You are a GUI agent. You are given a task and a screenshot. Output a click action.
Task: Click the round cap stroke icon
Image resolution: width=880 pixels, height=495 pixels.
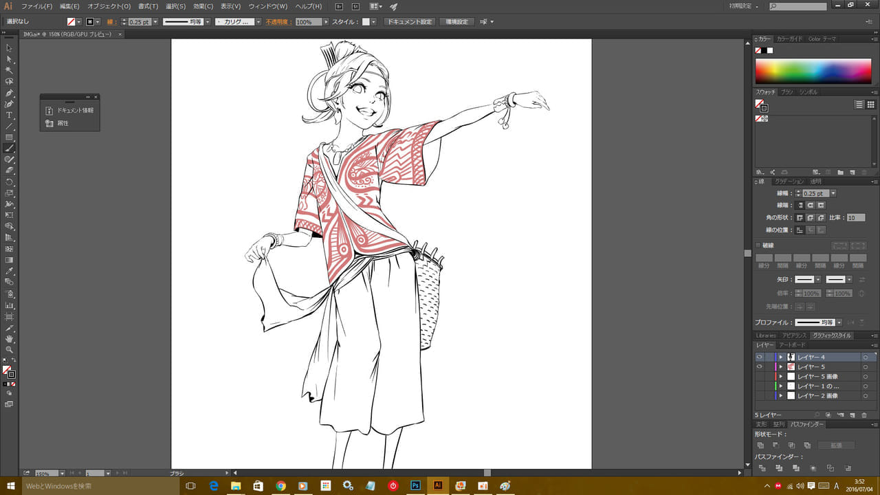pos(811,205)
